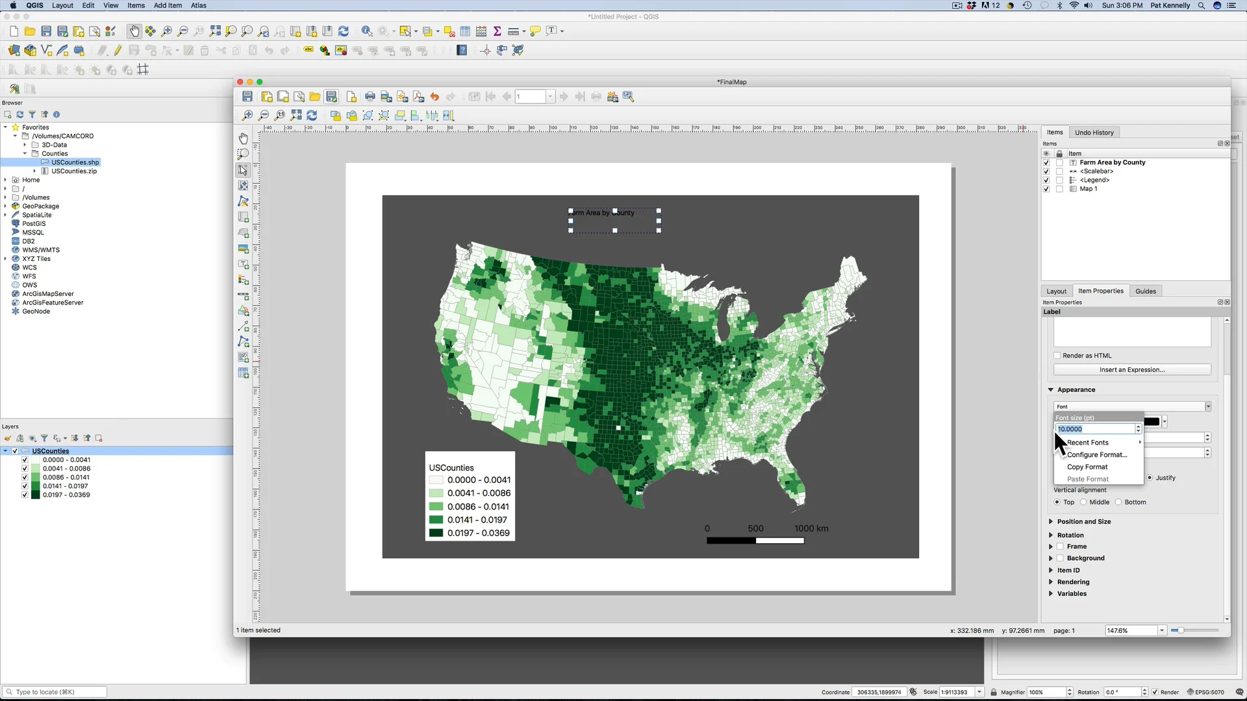Open layout zoom level dropdown 147.6%
This screenshot has height=701, width=1247.
1162,631
